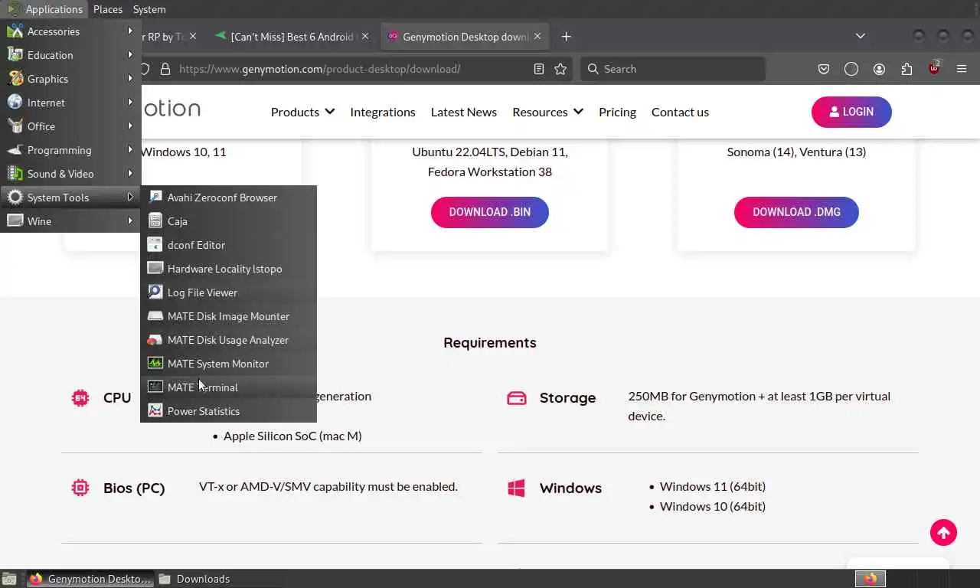980x588 pixels.
Task: Click the DOWNLOAD .BIN button
Action: click(490, 212)
